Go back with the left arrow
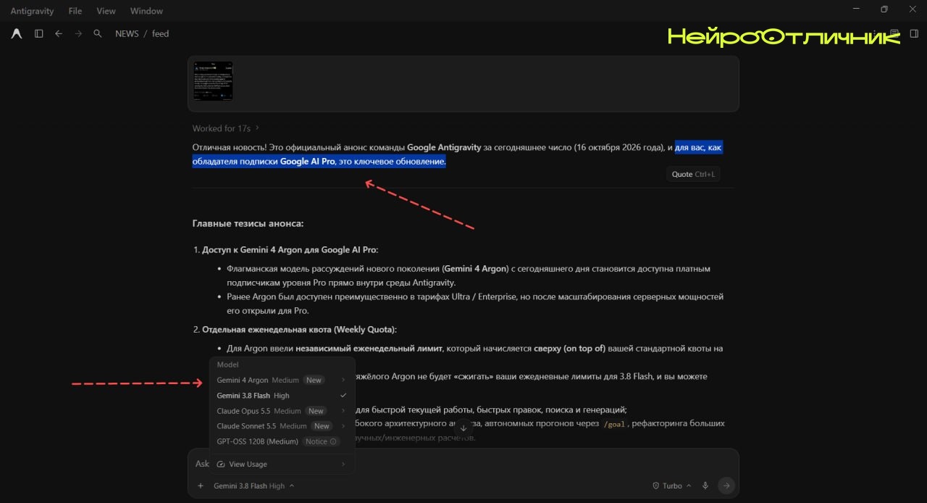Image resolution: width=927 pixels, height=503 pixels. coord(59,33)
